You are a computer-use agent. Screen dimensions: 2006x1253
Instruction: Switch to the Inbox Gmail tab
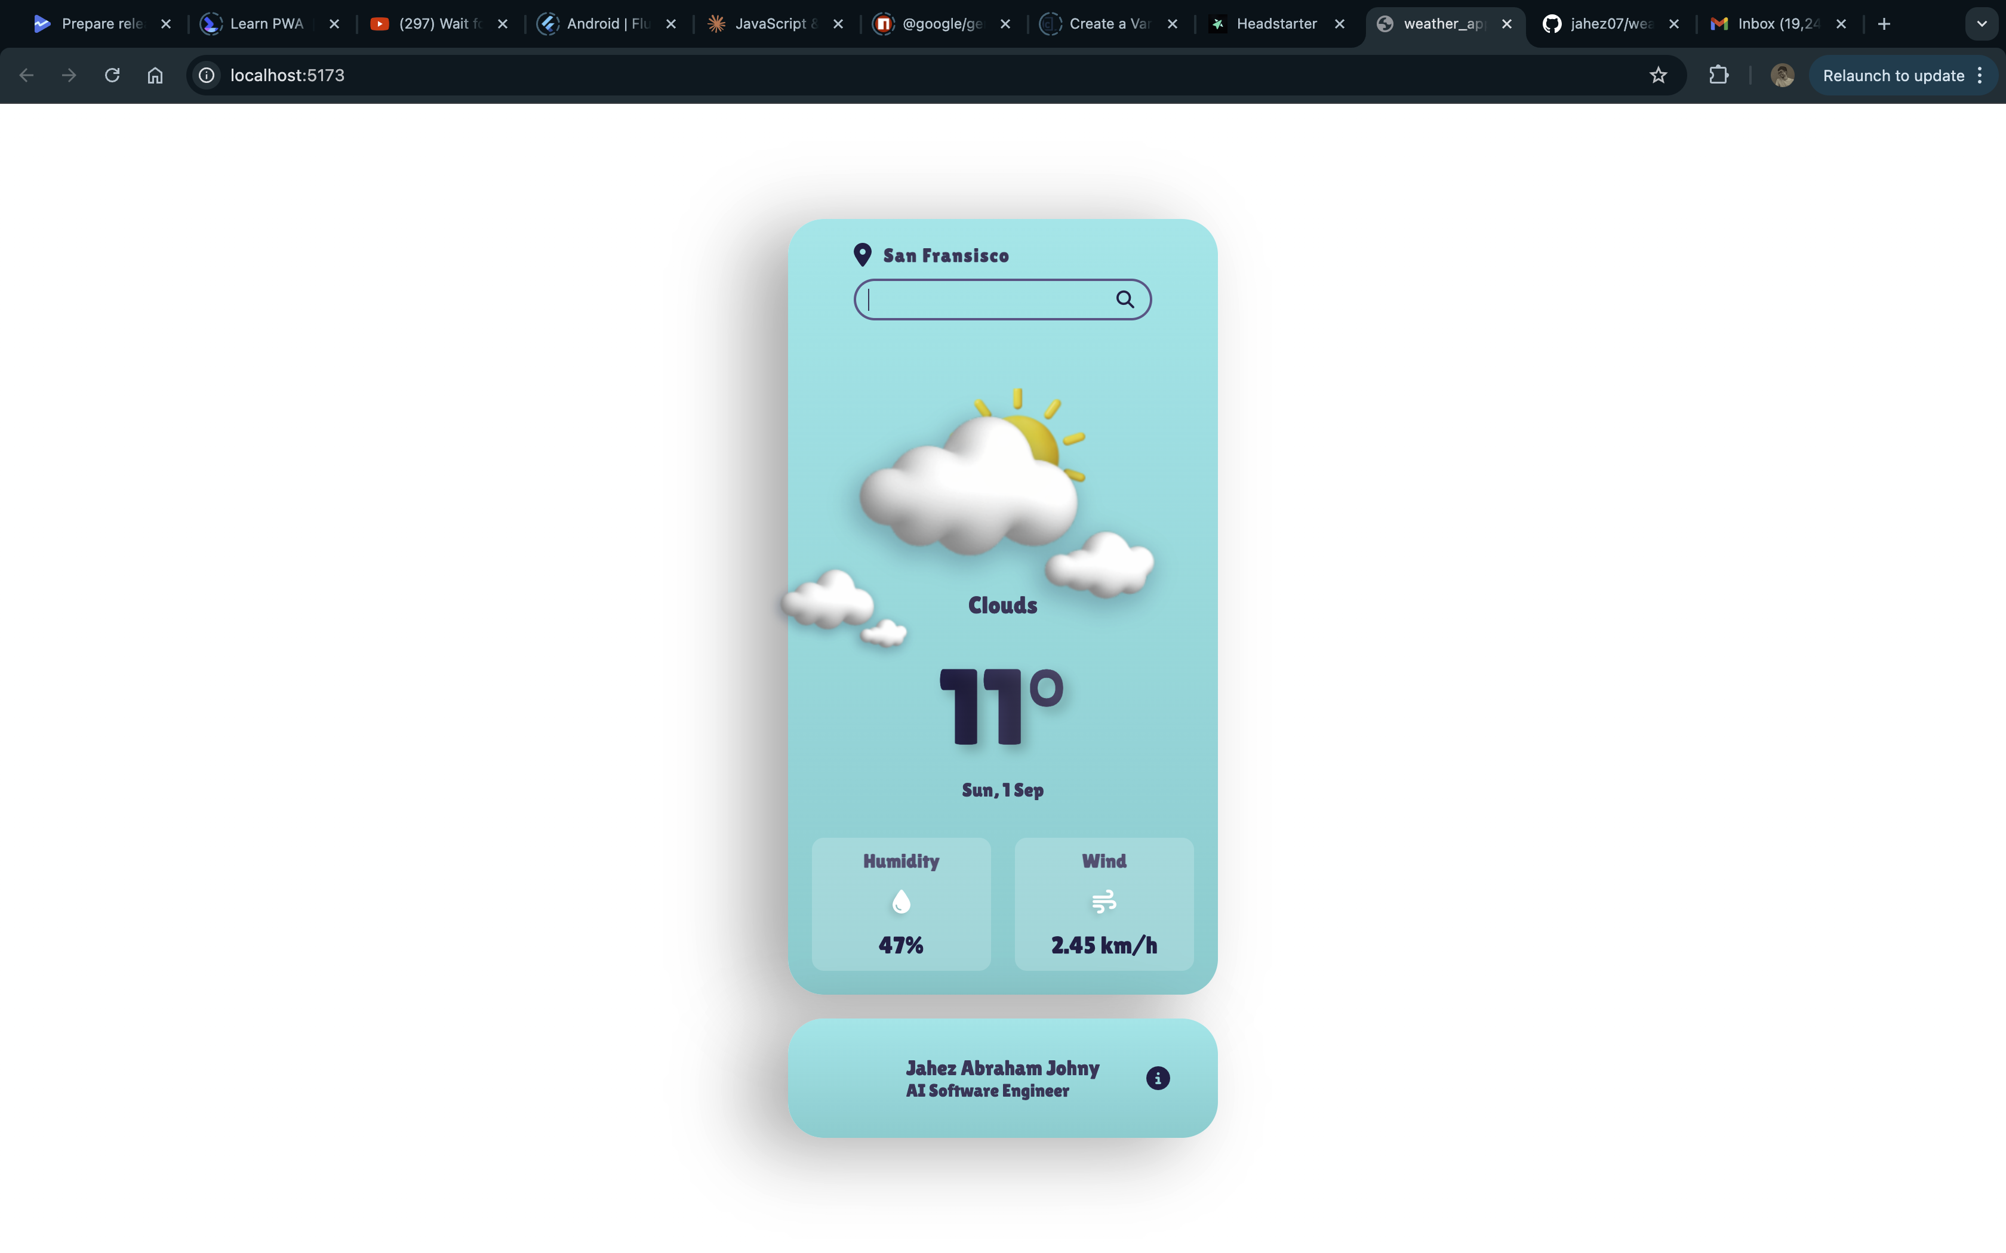point(1777,24)
